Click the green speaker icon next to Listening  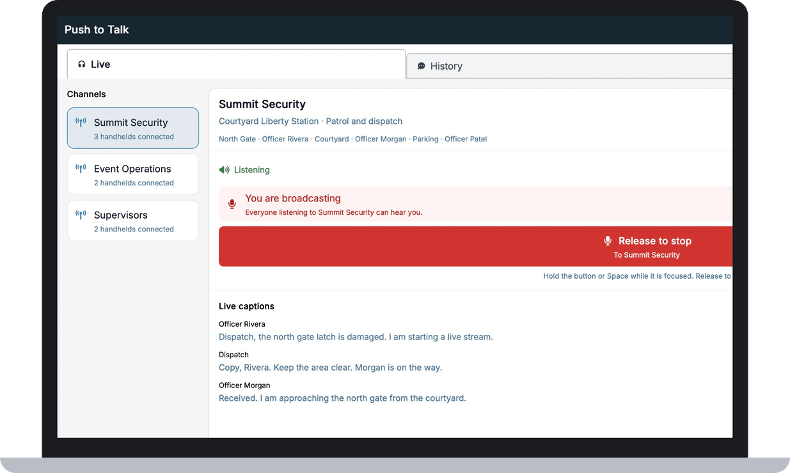224,170
